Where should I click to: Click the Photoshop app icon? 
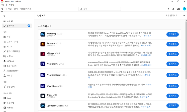[x=43, y=34]
